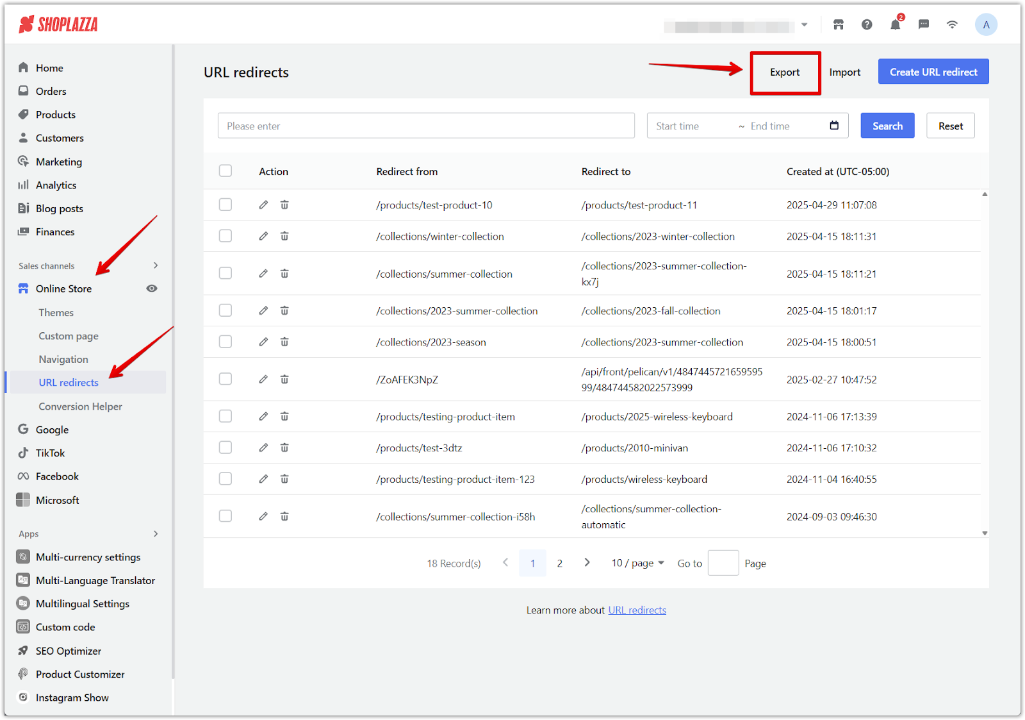Check the /collections/winter-collection row
The width and height of the screenshot is (1025, 720).
[x=225, y=236]
